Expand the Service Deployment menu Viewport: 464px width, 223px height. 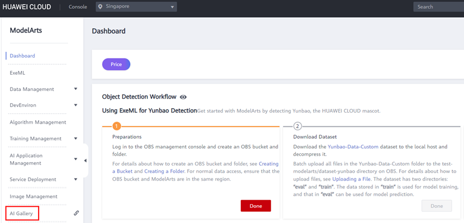[x=75, y=180]
